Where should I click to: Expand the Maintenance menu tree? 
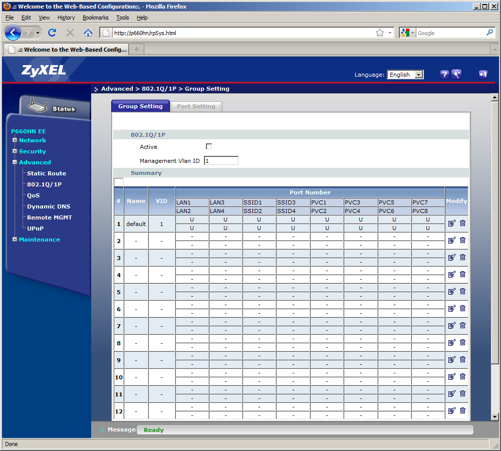point(15,239)
